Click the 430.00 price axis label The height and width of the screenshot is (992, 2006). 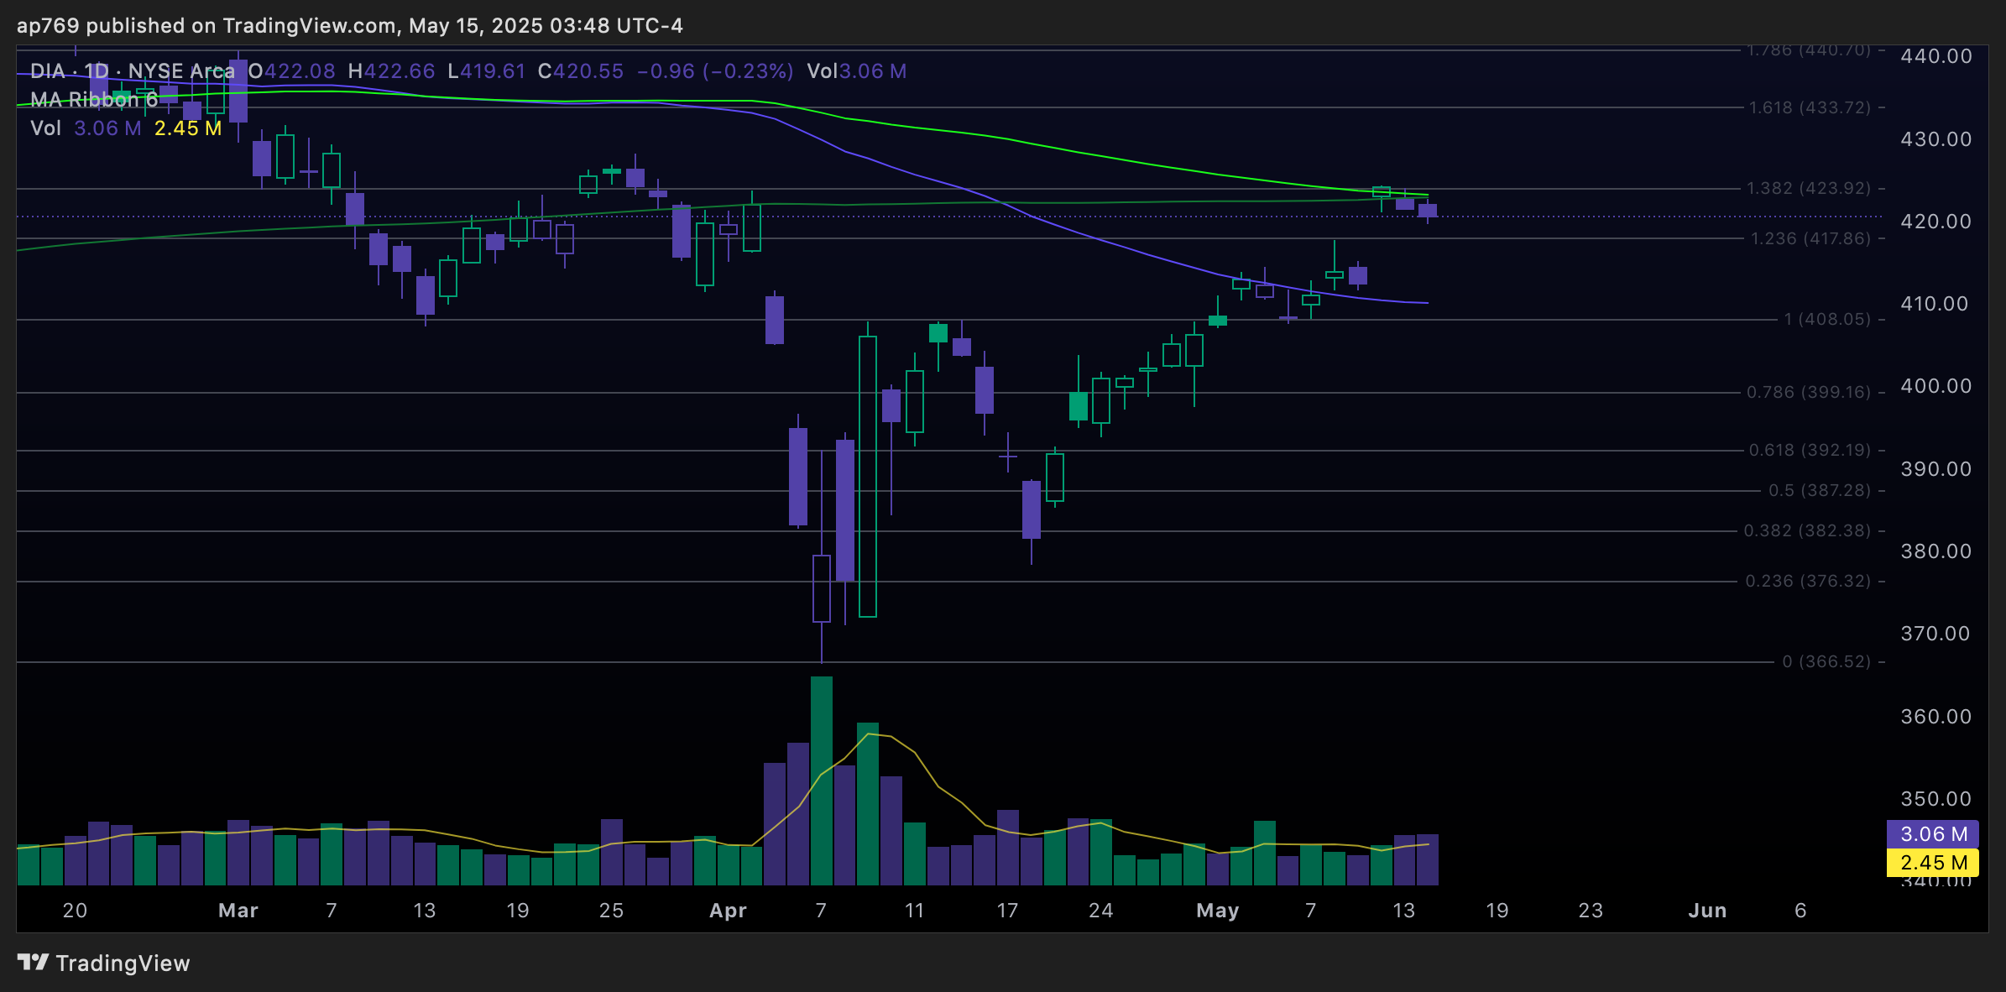[x=1936, y=138]
